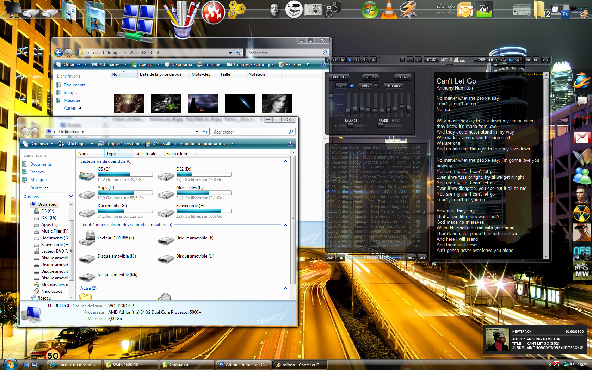
Task: Collapse the Autre (2) group
Action: (285, 288)
